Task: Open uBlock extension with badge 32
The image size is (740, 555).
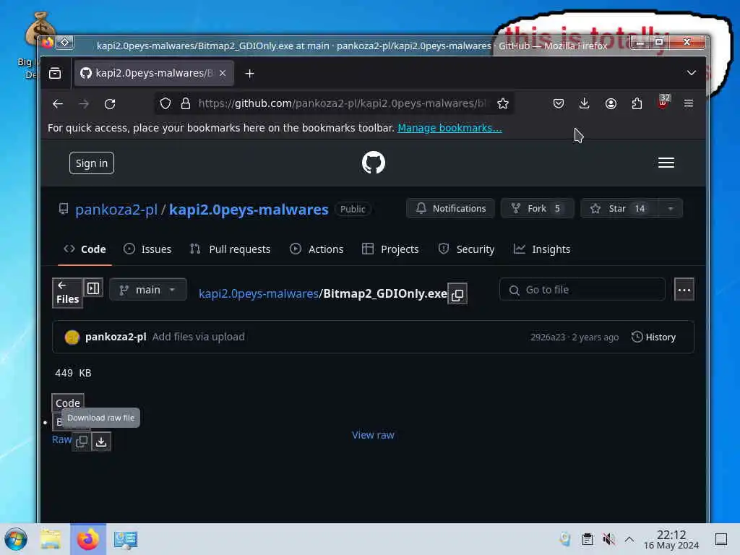Action: tap(663, 103)
